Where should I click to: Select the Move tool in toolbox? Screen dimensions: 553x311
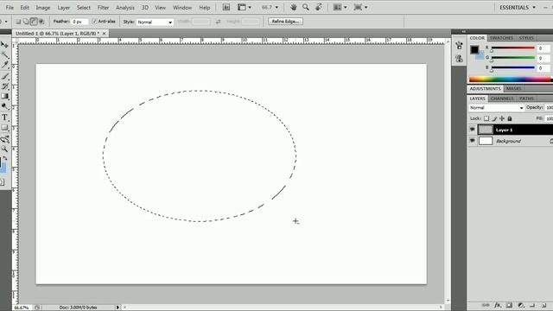[3, 45]
